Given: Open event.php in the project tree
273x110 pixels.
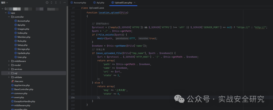Looking at the screenshot, I should (19, 97).
